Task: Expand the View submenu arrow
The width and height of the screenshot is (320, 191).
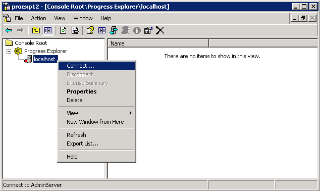Action: pyautogui.click(x=131, y=113)
